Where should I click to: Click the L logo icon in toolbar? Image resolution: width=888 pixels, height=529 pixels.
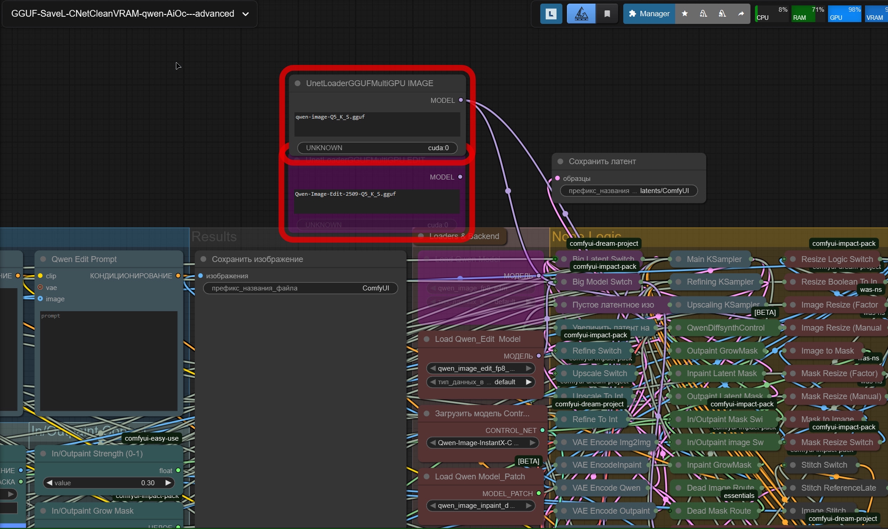tap(551, 14)
